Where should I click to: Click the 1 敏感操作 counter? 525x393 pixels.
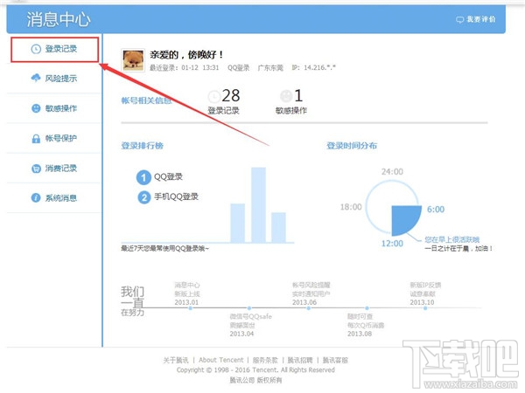tap(291, 102)
